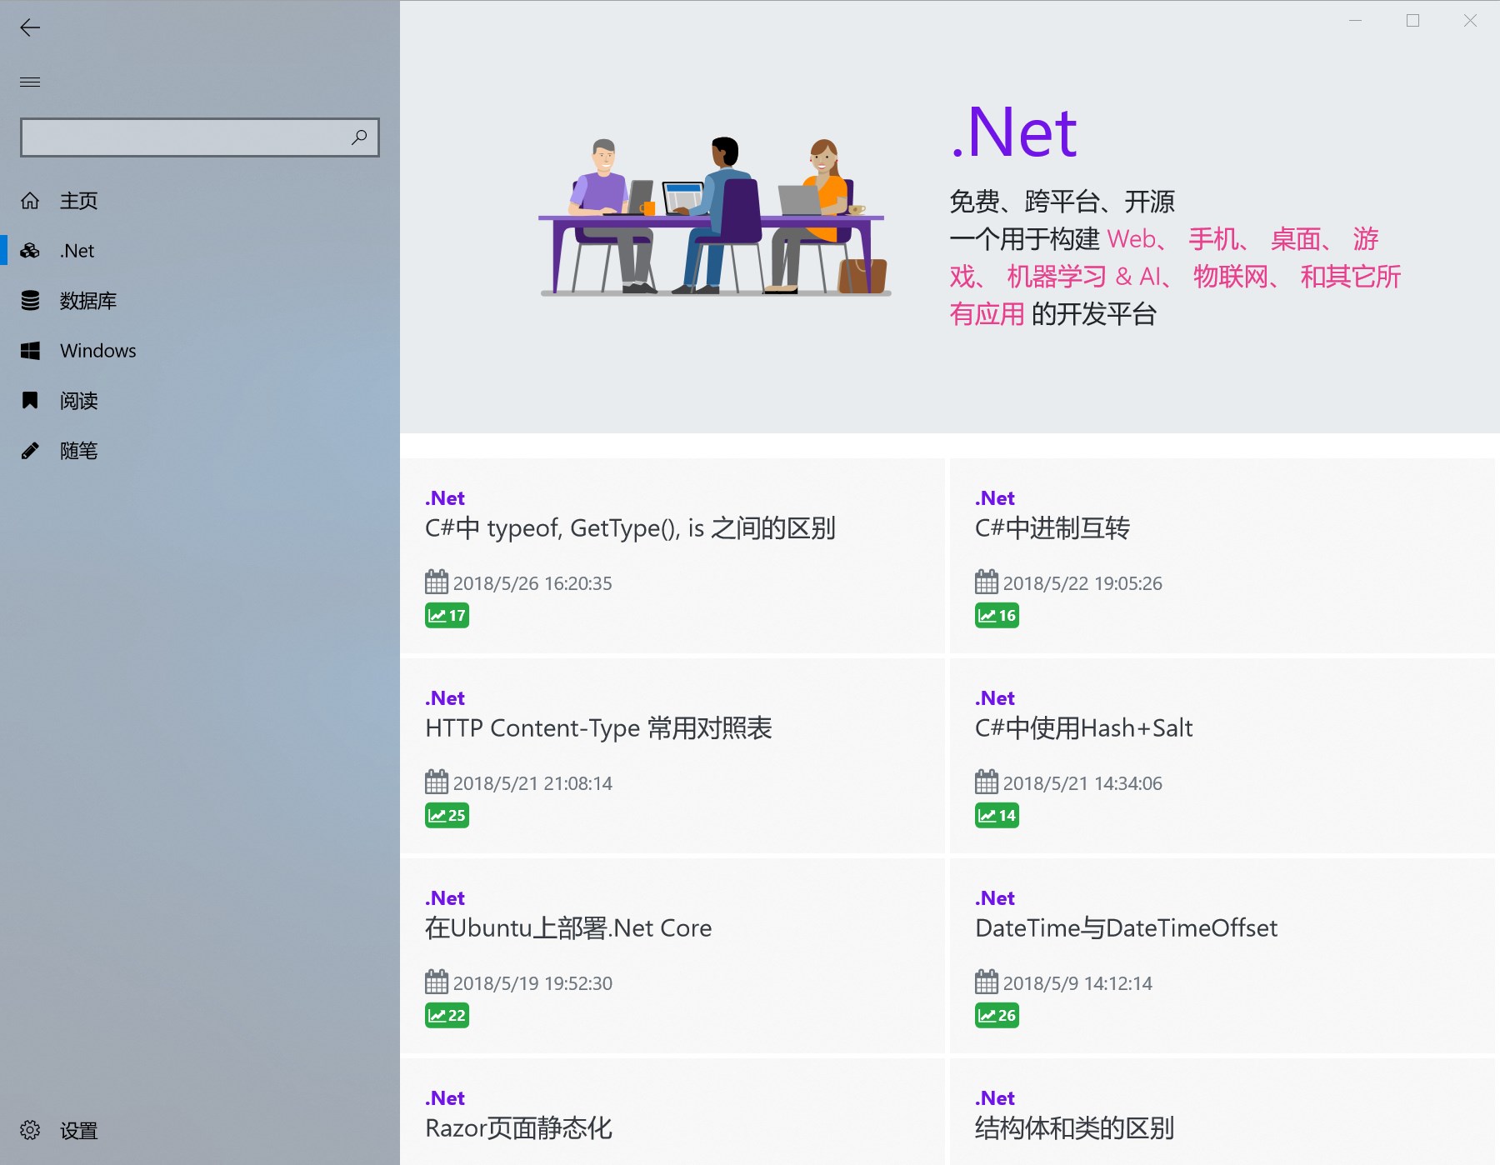Open article C#中使用Hash+Salt
This screenshot has width=1500, height=1165.
(x=1084, y=728)
